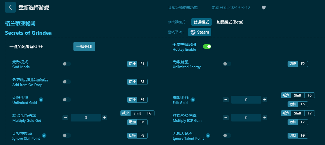Click the 格兰蒂亚秘闻 game name
Image resolution: width=325 pixels, height=145 pixels.
(20, 23)
